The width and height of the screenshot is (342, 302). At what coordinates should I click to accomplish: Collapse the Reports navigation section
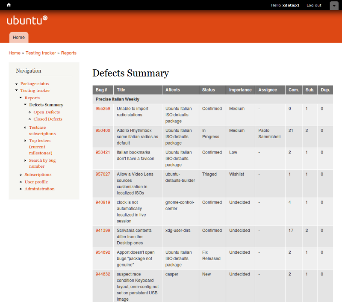pos(21,98)
